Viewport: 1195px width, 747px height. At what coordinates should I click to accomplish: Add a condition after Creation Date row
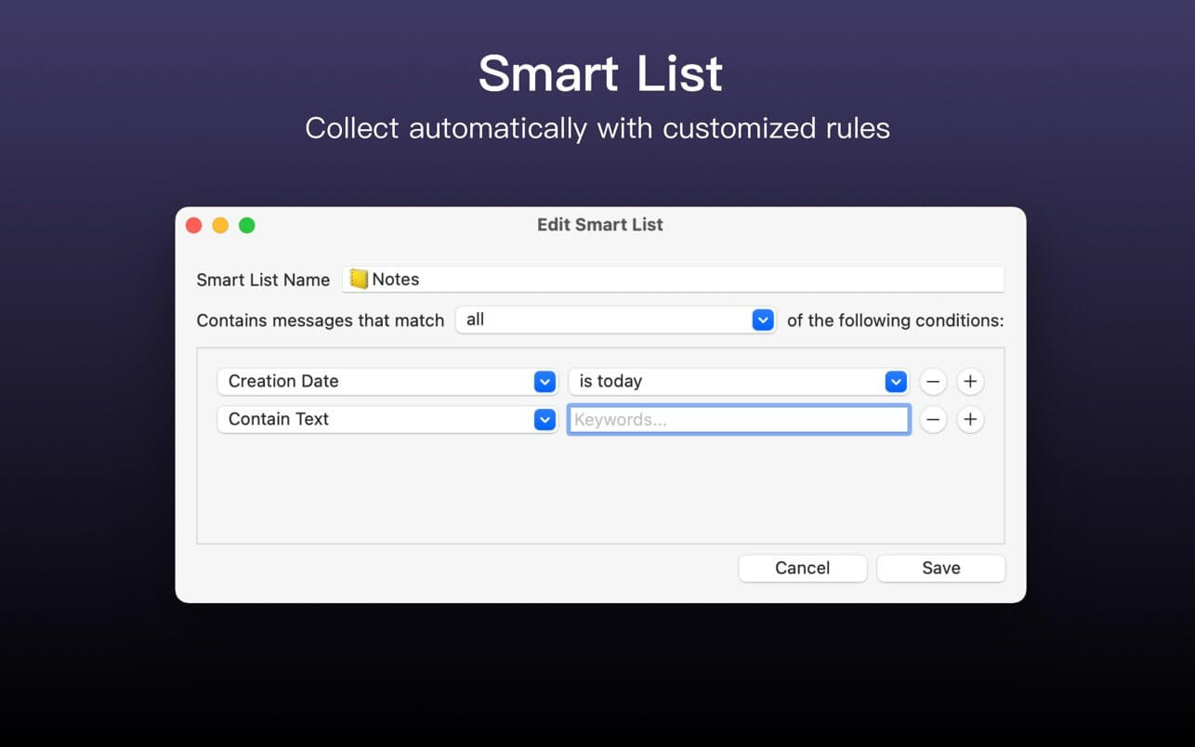[x=970, y=382]
